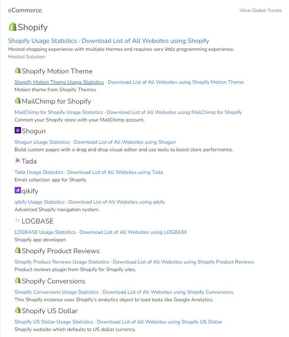Click the Shopify Product Reviews heading
The height and width of the screenshot is (337, 289).
61,251
